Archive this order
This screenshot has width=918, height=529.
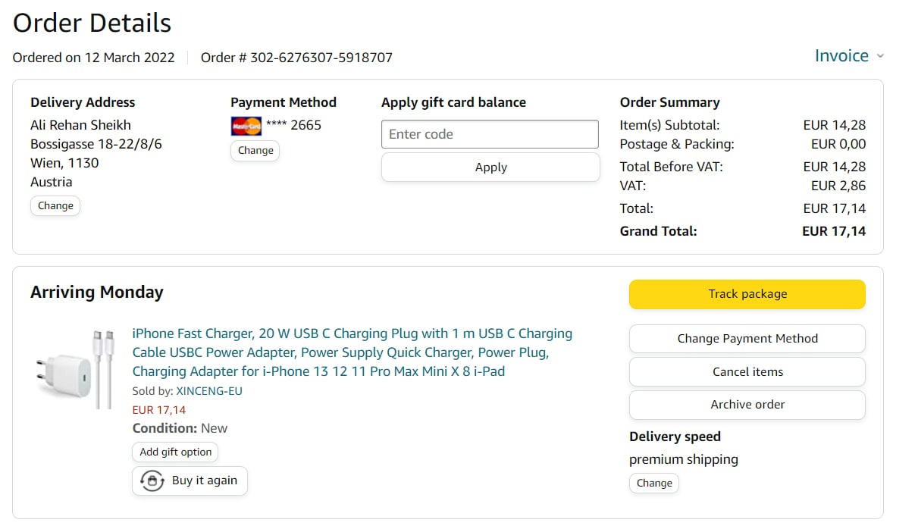(x=747, y=404)
